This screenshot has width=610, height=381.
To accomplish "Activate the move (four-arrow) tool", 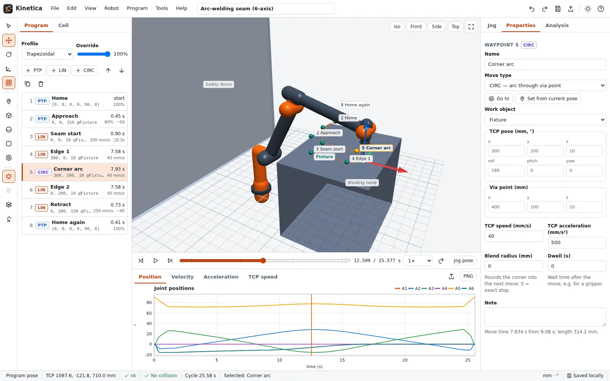I will click(9, 40).
